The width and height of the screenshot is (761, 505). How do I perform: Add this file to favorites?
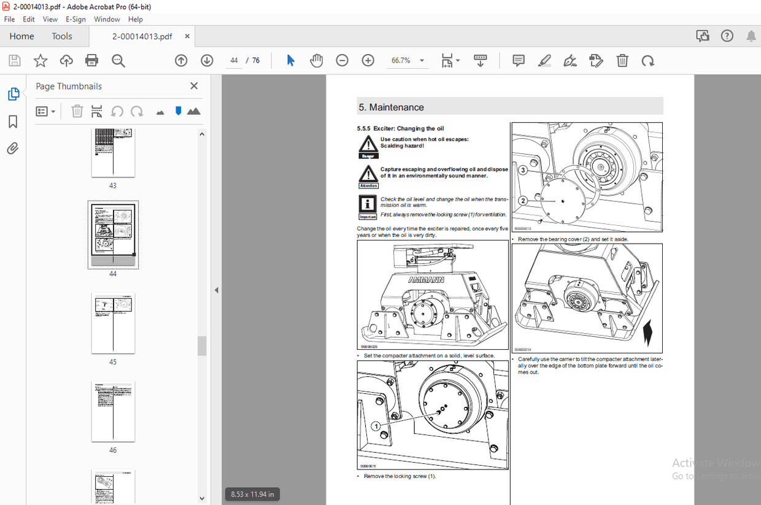tap(40, 60)
